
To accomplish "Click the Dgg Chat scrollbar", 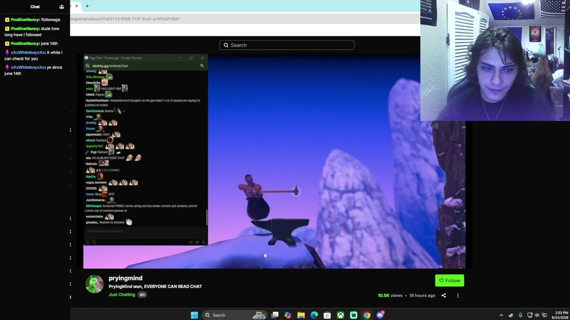I will click(x=207, y=218).
